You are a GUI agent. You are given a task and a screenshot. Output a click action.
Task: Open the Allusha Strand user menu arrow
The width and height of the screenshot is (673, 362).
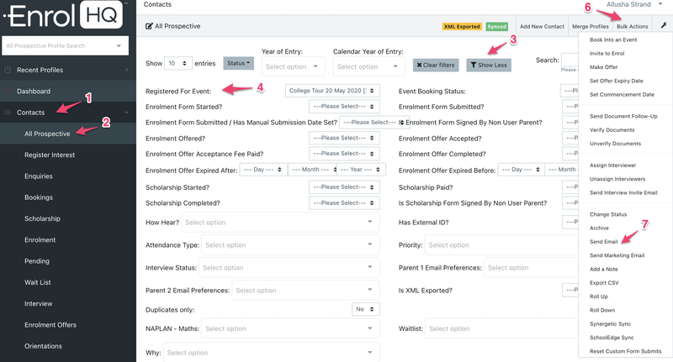point(660,5)
